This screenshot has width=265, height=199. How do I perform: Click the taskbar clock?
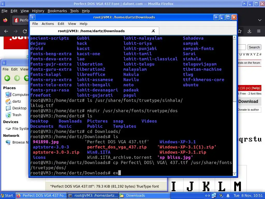[x=248, y=195]
